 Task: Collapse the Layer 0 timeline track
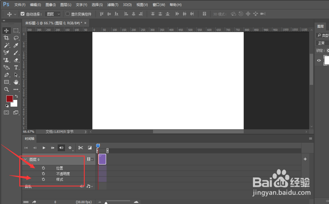pyautogui.click(x=25, y=159)
